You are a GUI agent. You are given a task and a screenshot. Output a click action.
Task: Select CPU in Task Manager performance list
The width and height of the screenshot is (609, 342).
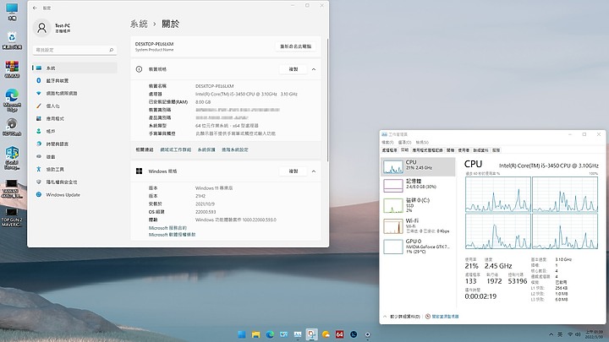pos(419,166)
